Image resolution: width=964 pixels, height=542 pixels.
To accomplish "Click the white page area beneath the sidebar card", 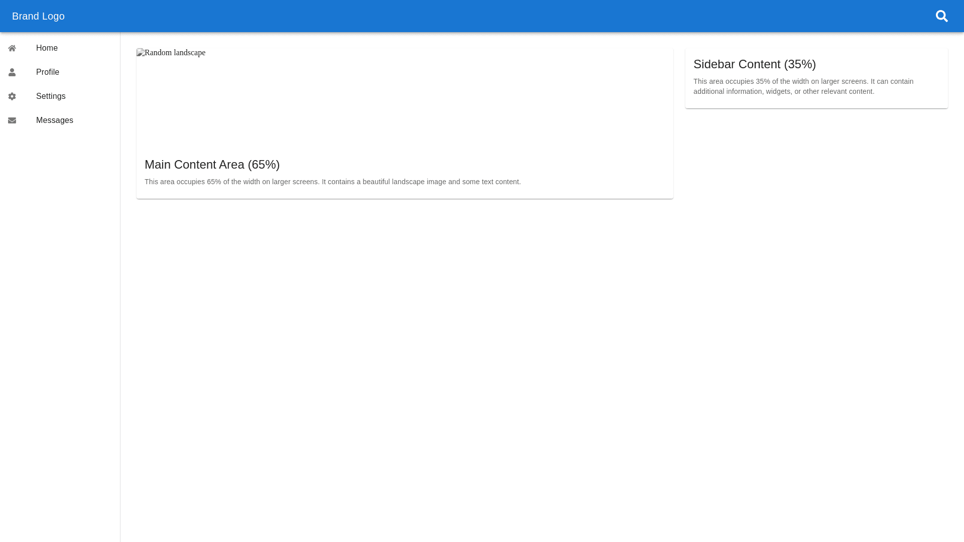I will (x=816, y=301).
